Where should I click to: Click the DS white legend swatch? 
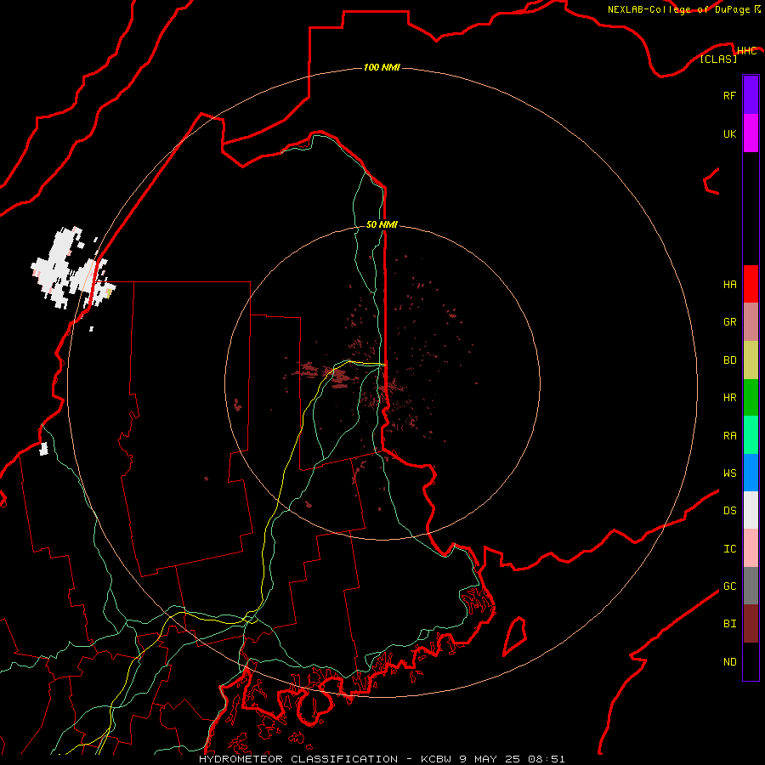point(751,510)
